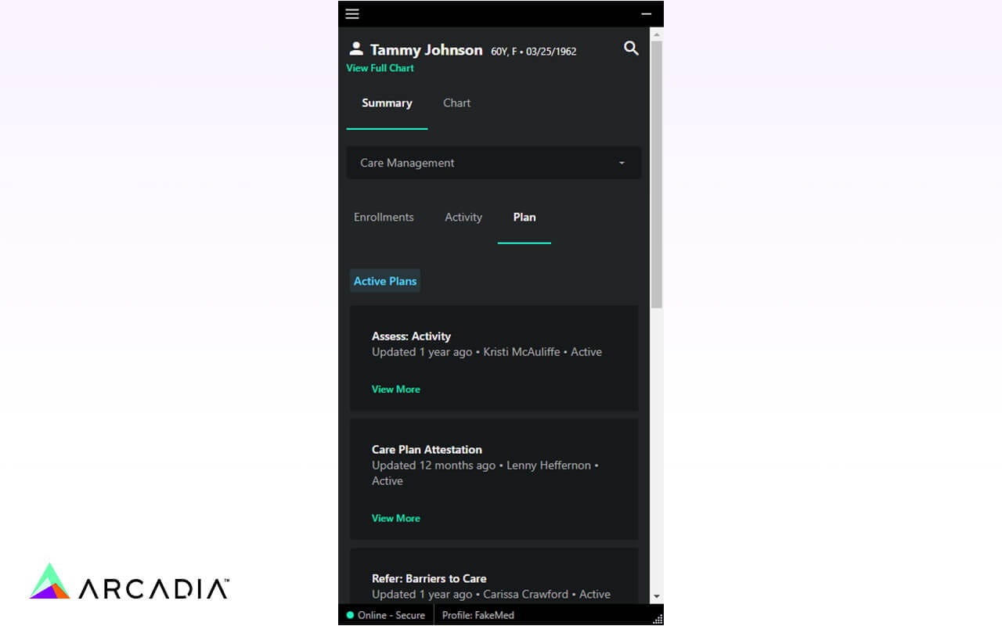Click the patient profile person icon
Image resolution: width=1002 pixels, height=626 pixels.
coord(356,49)
